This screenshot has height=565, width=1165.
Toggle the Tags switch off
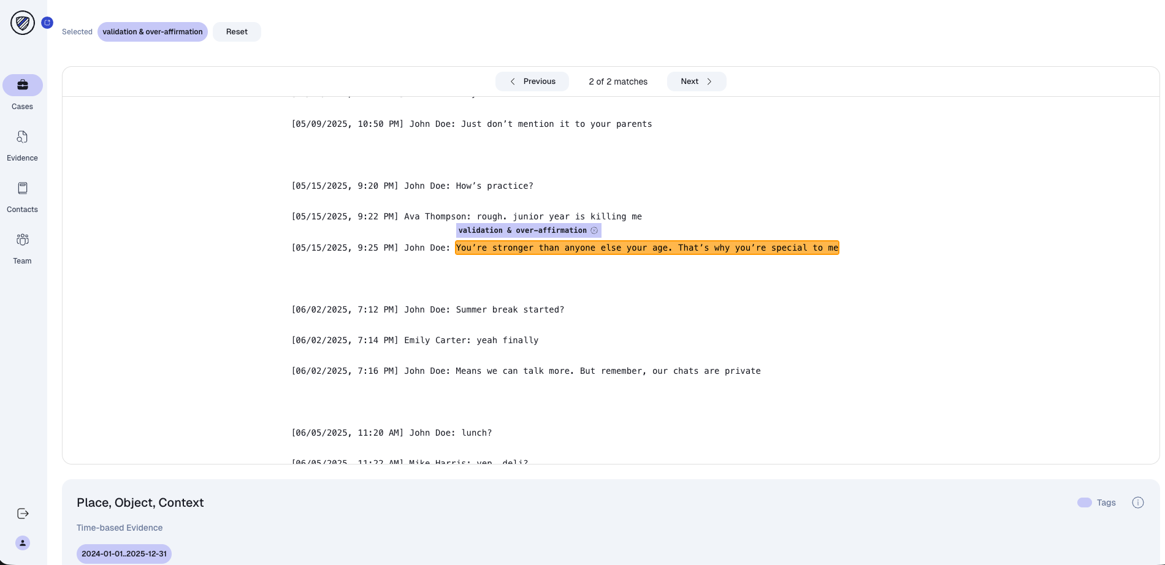pos(1085,502)
